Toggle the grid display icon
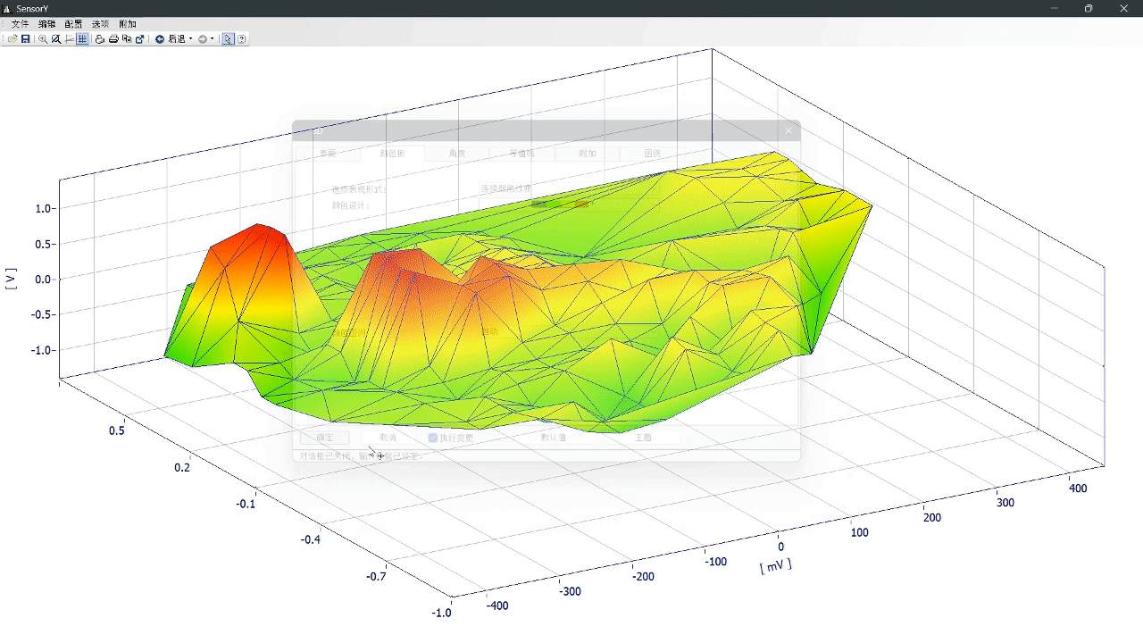This screenshot has width=1143, height=643. (x=82, y=39)
